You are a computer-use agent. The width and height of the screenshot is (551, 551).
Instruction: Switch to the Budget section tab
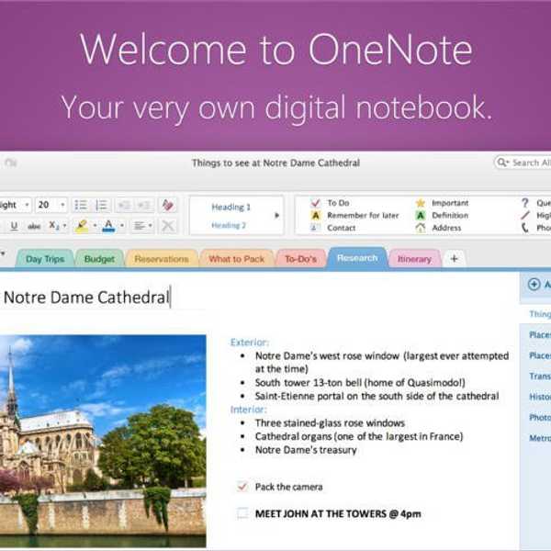[x=99, y=259]
